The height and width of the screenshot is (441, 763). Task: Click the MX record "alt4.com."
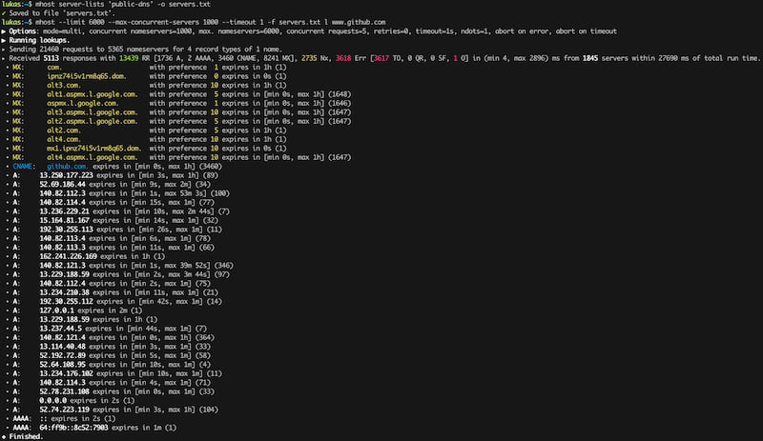tap(64, 139)
